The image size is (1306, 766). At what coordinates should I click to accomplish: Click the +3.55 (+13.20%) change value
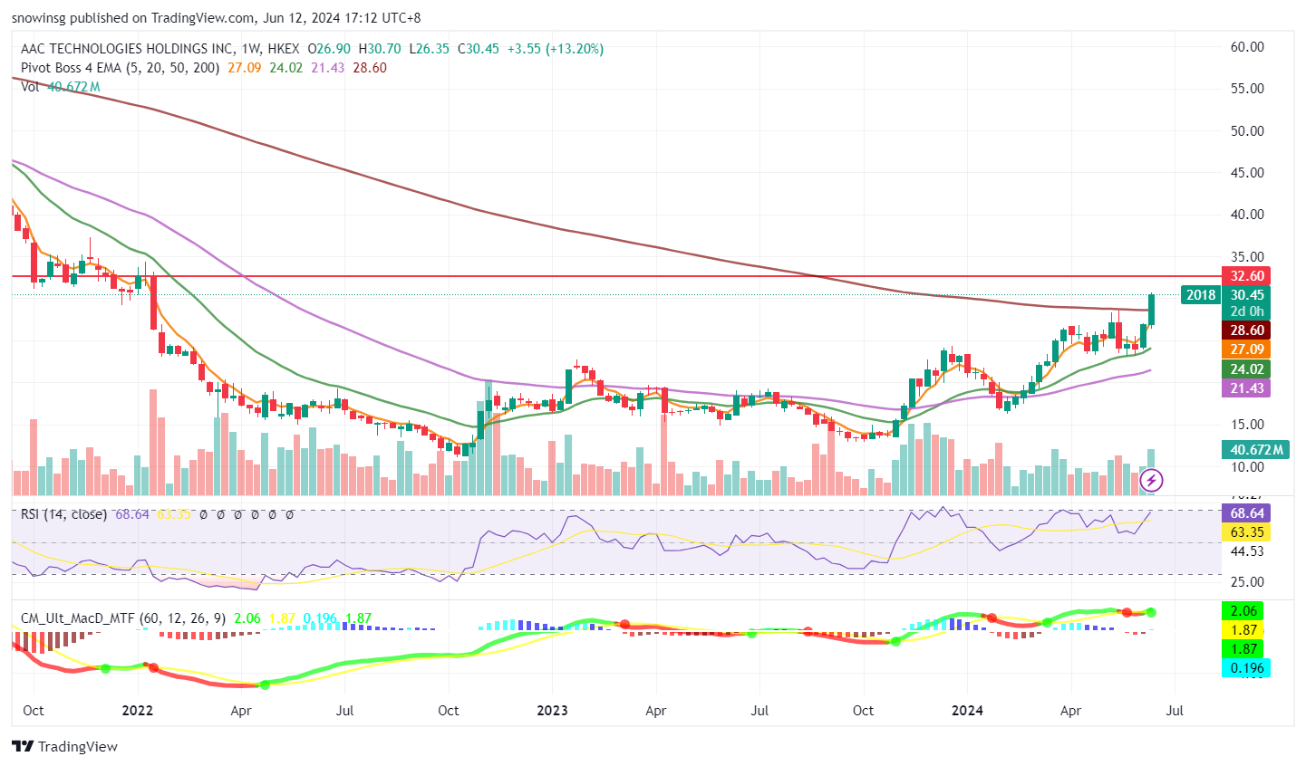tap(554, 49)
